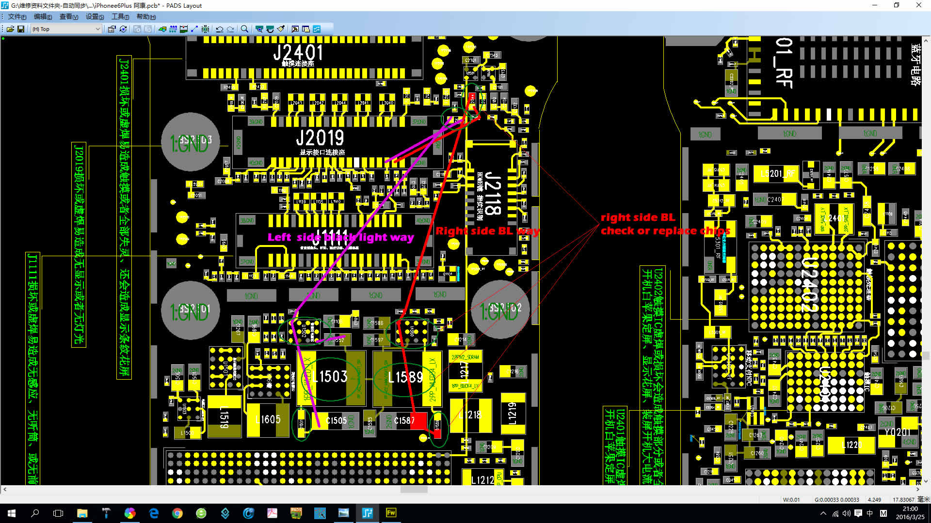Open the PADS Layout taskbar icon
931x523 pixels.
(x=367, y=513)
